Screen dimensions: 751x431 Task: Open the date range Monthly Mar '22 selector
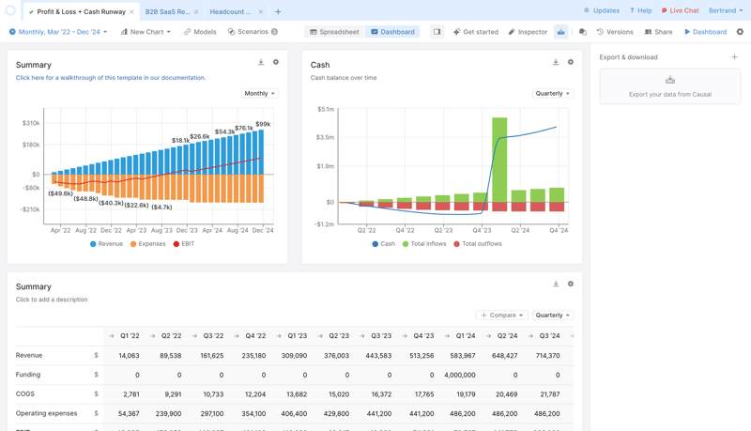click(x=58, y=32)
